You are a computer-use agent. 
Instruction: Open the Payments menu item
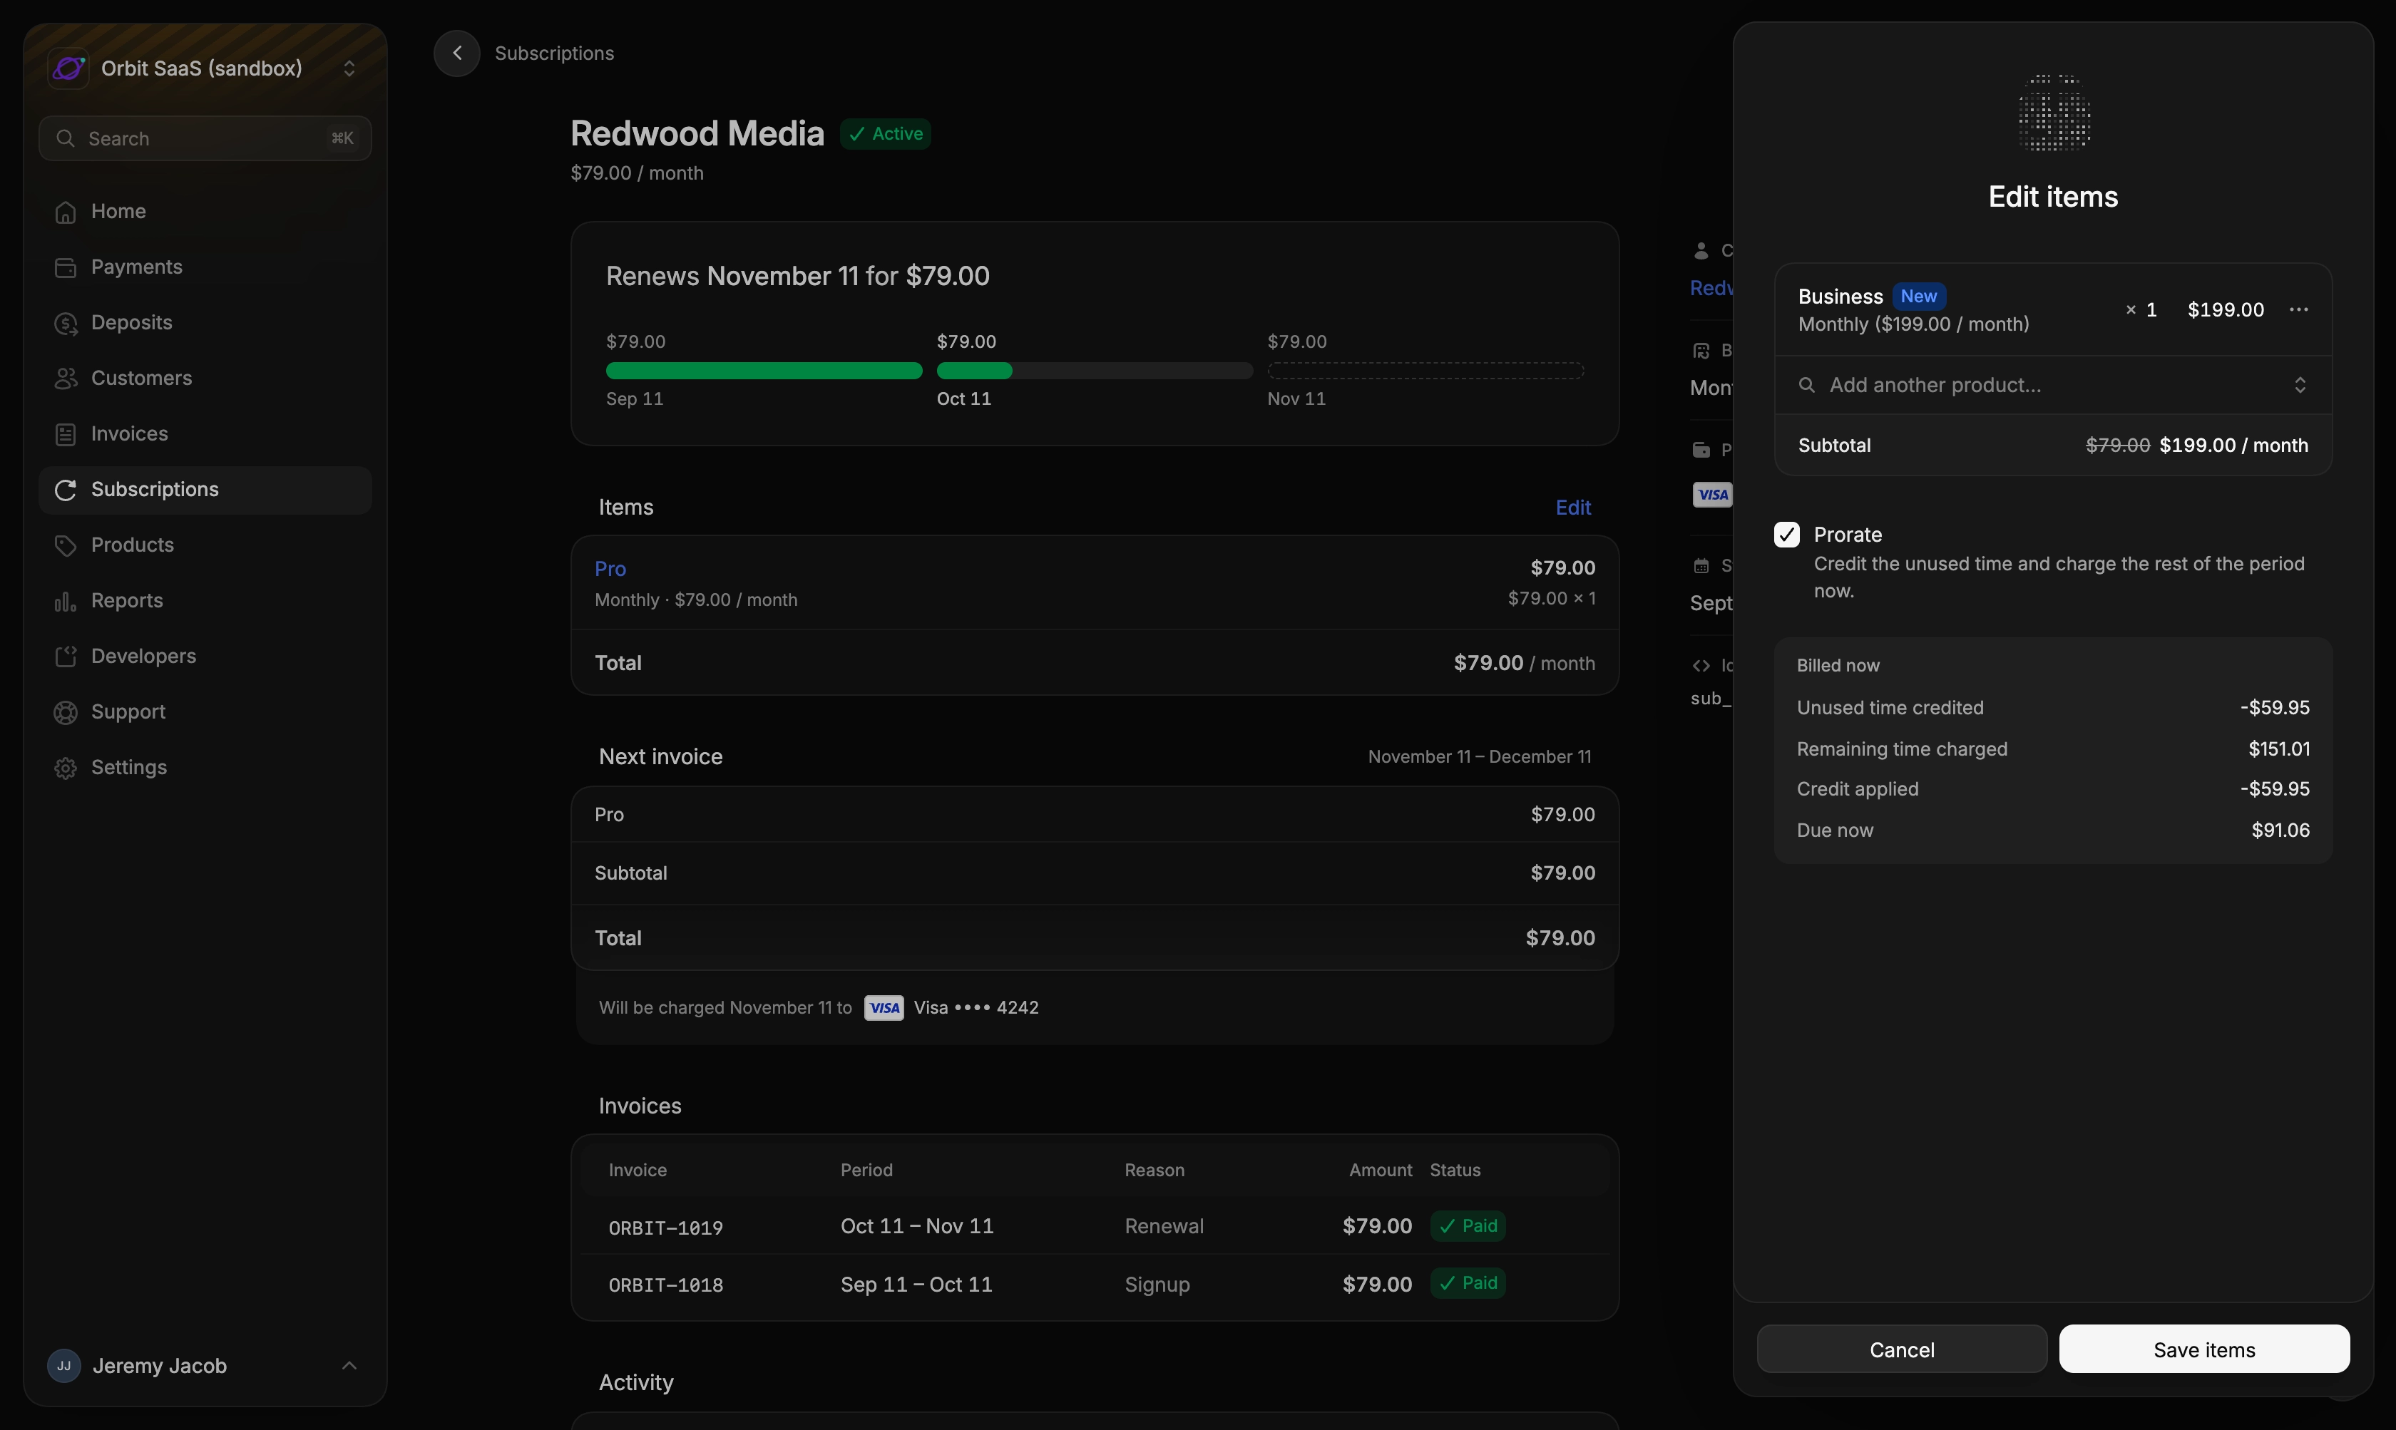pos(205,267)
